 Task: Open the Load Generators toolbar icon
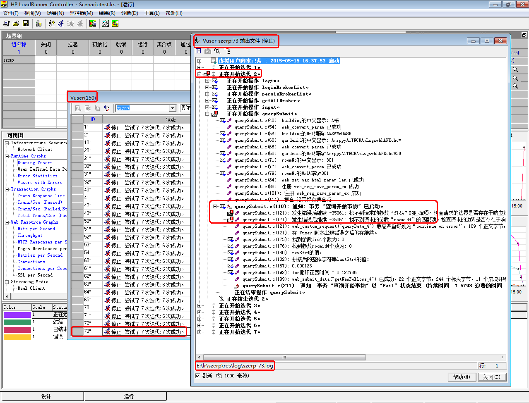(38, 24)
